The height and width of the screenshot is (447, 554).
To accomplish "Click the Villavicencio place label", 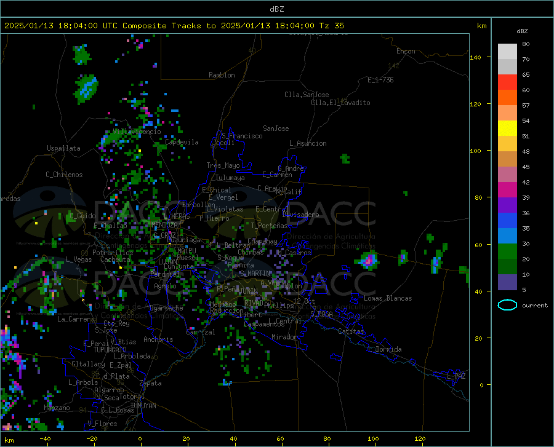I will (137, 132).
